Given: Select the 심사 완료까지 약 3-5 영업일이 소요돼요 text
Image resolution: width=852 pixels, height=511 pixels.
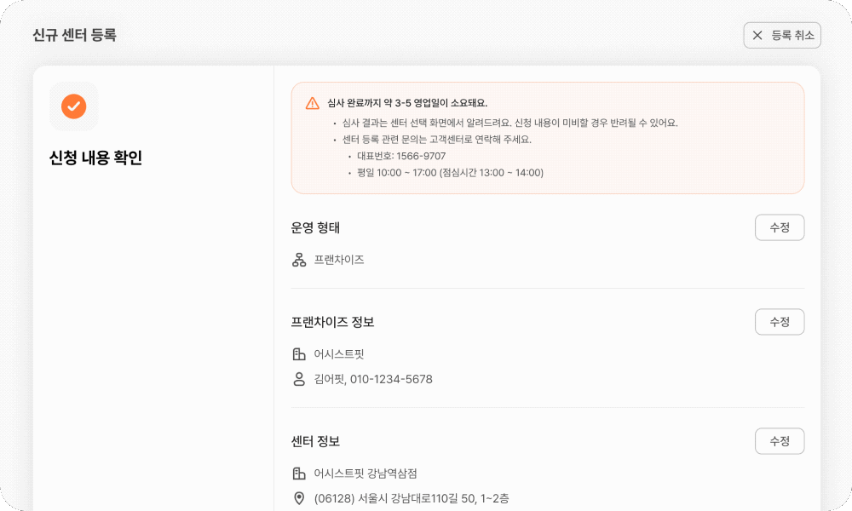Looking at the screenshot, I should 407,103.
